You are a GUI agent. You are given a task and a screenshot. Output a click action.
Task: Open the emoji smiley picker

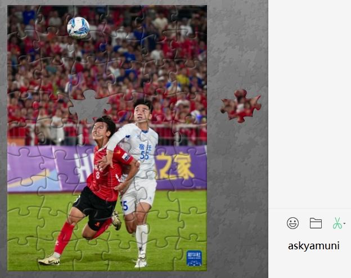[292, 223]
